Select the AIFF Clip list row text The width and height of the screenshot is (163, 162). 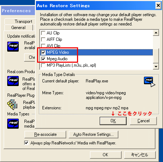point(54,39)
